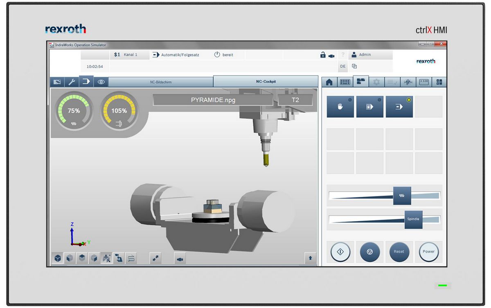Click the camera icon below 3D view

pyautogui.click(x=180, y=258)
